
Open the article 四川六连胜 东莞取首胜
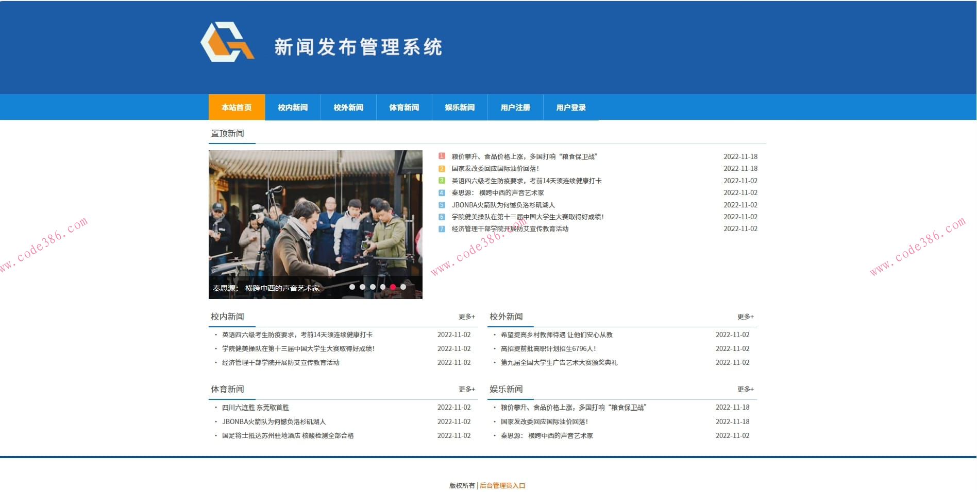point(255,407)
